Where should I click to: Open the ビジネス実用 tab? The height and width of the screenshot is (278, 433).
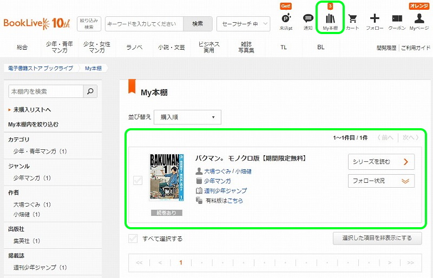click(x=209, y=47)
